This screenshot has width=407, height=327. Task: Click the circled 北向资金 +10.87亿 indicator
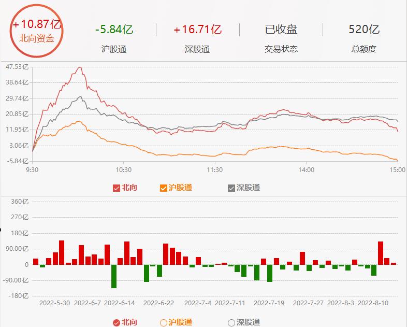pos(37,31)
